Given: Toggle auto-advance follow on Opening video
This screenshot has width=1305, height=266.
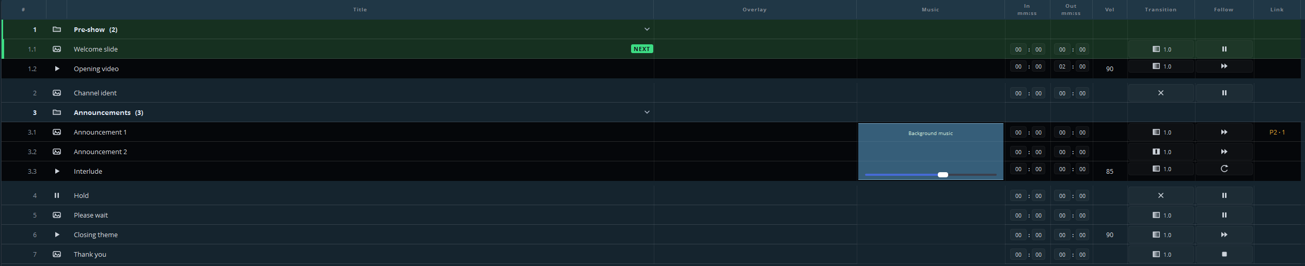Looking at the screenshot, I should [x=1224, y=66].
